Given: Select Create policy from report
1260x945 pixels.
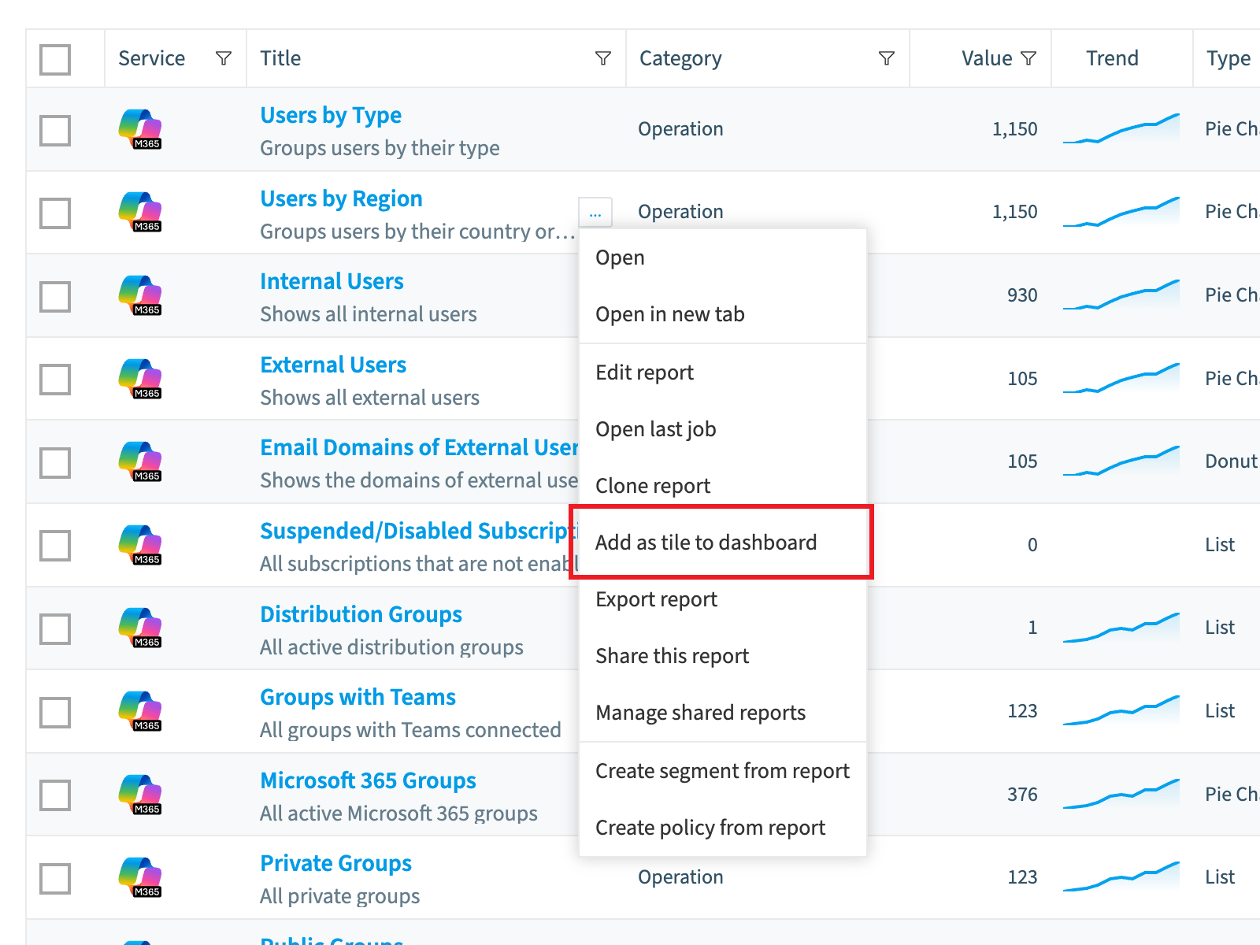Looking at the screenshot, I should 723,828.
